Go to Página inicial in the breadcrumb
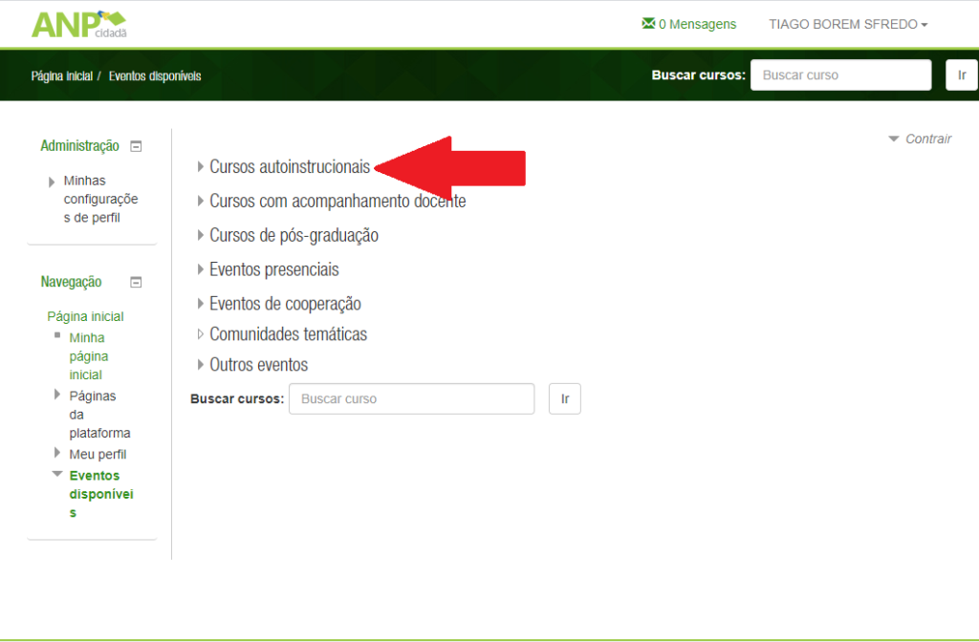Viewport: 979px width, 642px height. pos(61,75)
